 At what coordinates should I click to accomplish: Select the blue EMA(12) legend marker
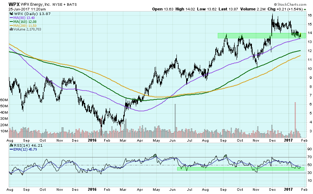tap(11, 150)
